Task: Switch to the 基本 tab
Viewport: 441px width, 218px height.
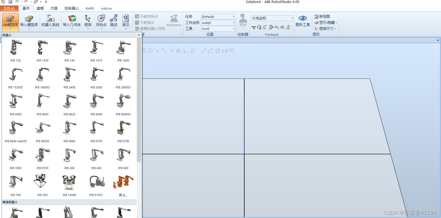Action: [x=26, y=9]
